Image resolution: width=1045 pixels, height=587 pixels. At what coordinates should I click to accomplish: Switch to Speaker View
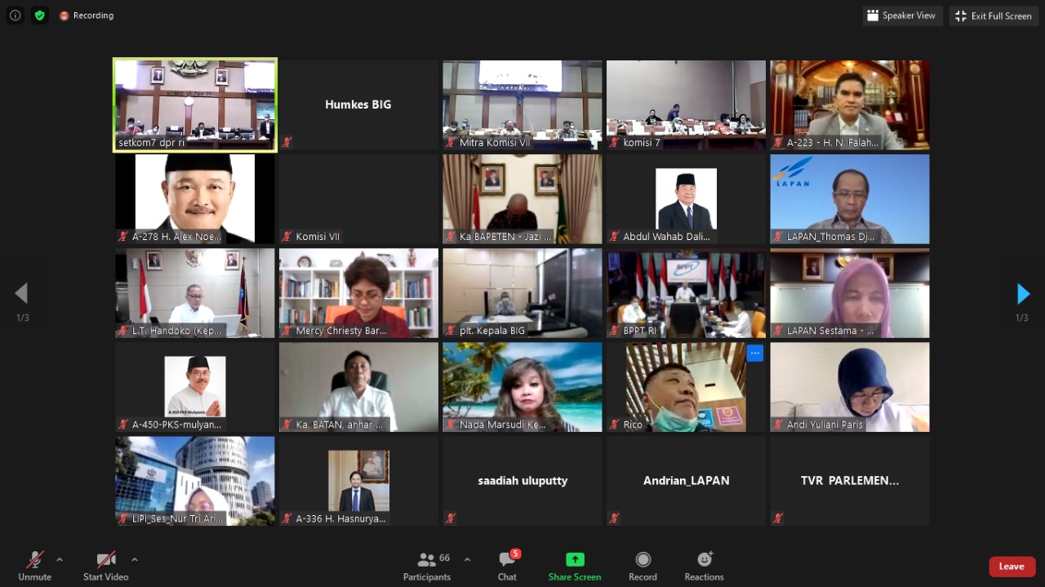[902, 16]
